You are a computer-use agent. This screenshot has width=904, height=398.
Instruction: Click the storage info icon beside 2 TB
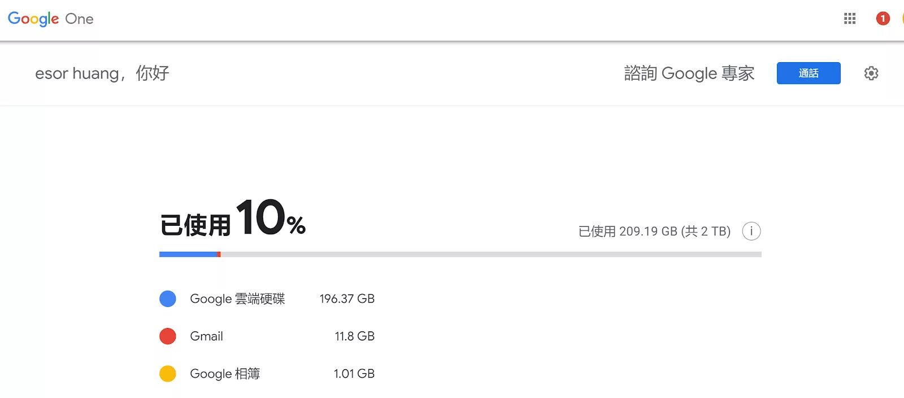coord(751,231)
